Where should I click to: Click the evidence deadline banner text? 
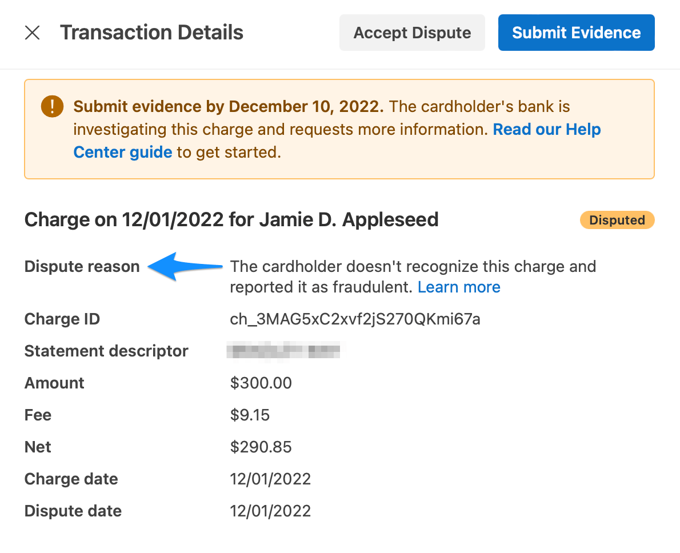[229, 106]
